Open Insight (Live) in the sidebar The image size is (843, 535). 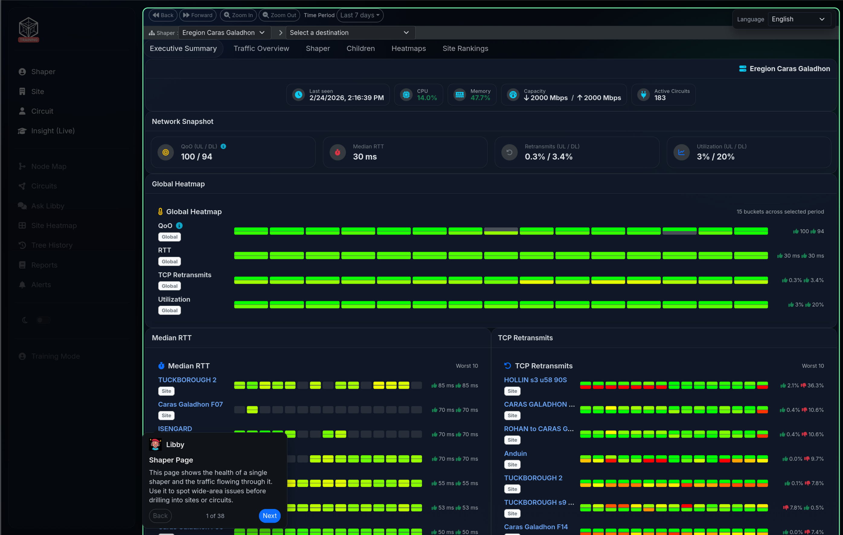click(x=53, y=131)
